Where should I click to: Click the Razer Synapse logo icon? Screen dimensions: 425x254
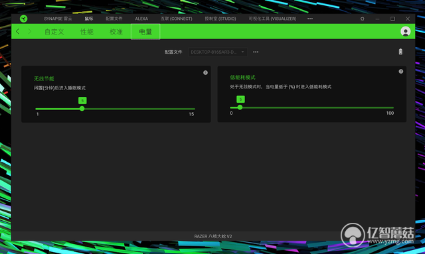click(24, 19)
